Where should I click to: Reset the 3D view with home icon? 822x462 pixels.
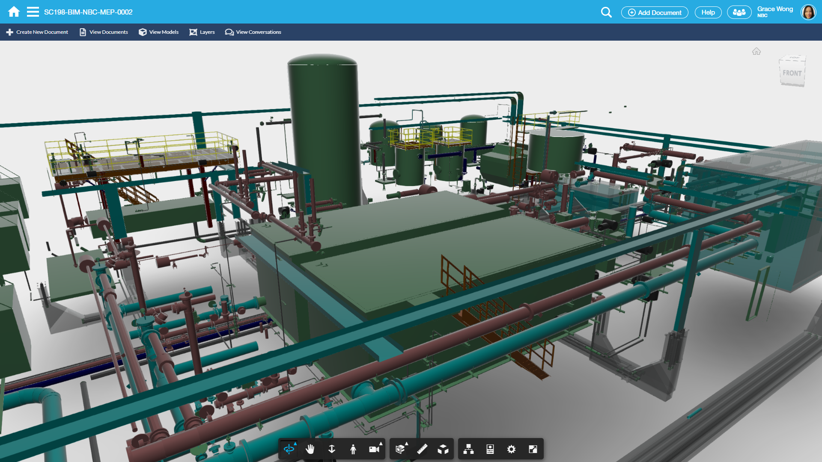point(756,51)
